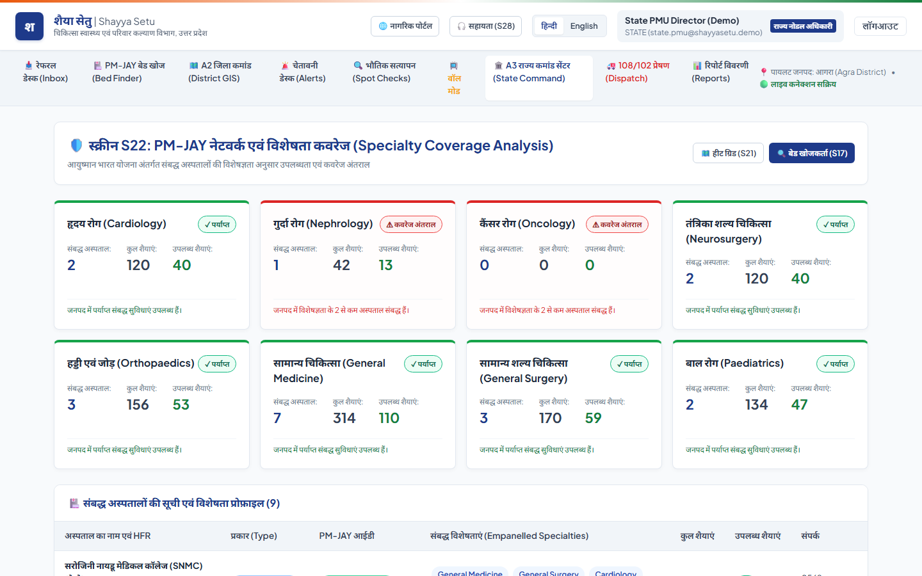The width and height of the screenshot is (922, 576).
Task: Click the shield icon beside the S22 heading
Action: (76, 146)
